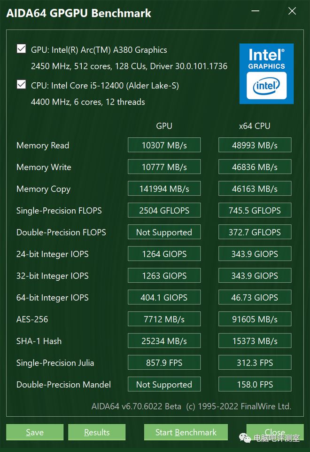
Task: Click the GPU column header
Action: [x=164, y=126]
